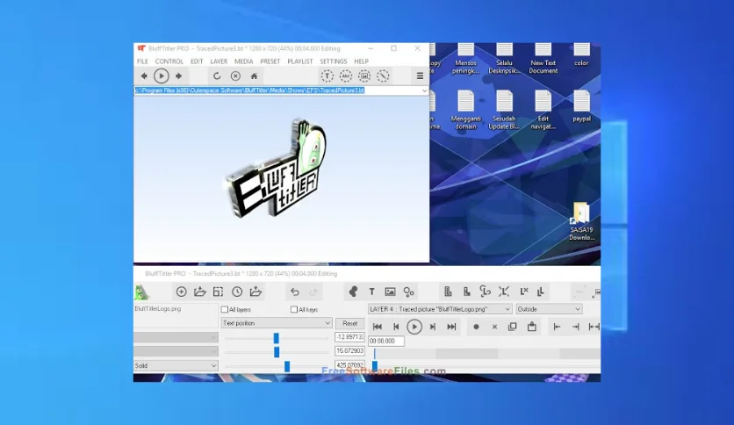Image resolution: width=734 pixels, height=425 pixels.
Task: Delete layer with the L-x icon
Action: pos(524,292)
